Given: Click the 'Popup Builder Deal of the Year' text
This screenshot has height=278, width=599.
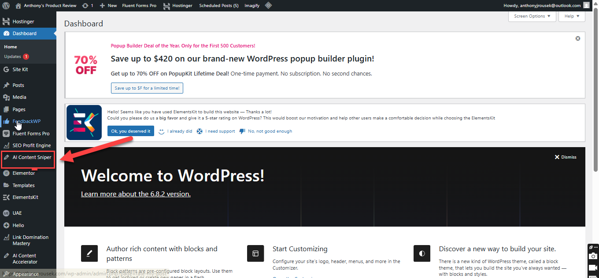Looking at the screenshot, I should (183, 46).
